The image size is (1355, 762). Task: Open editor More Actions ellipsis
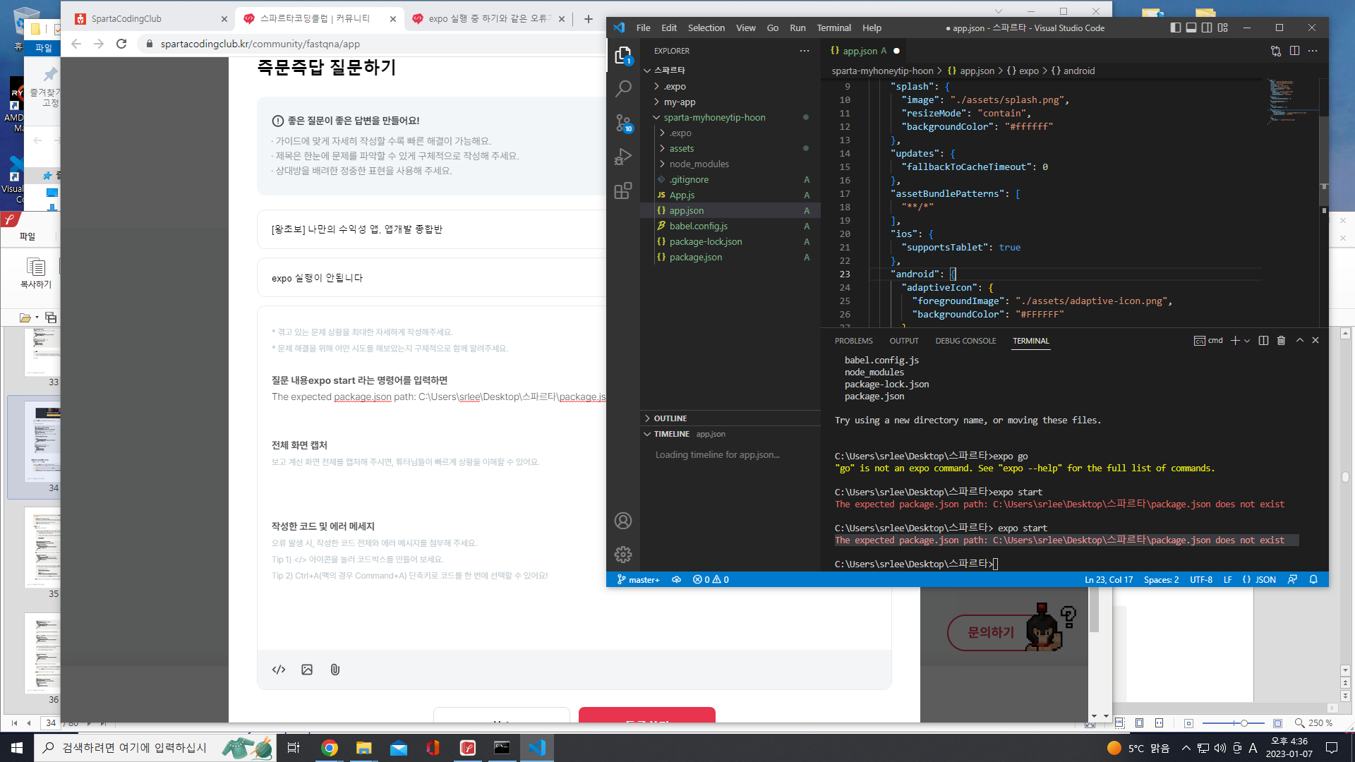pyautogui.click(x=1313, y=51)
